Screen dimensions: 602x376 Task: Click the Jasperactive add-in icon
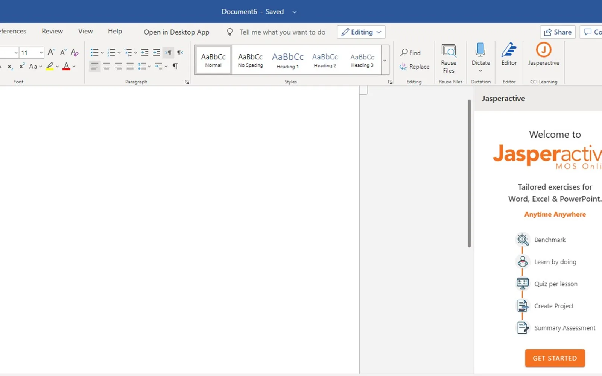click(544, 55)
